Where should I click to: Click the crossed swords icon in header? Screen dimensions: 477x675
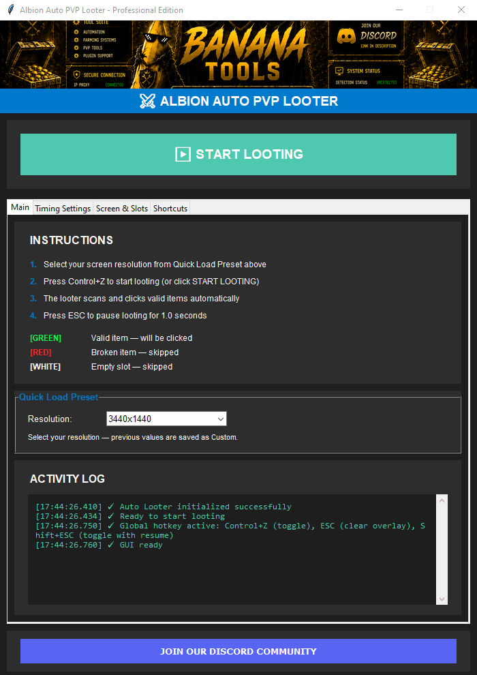pos(148,101)
